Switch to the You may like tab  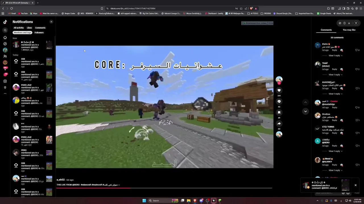point(349,30)
